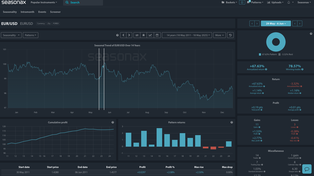Click the grey Rest legend swatch
The image size is (314, 176).
pos(279,54)
